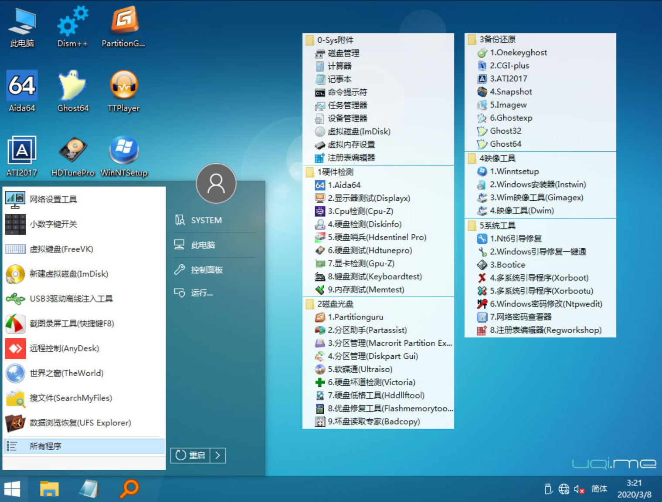The width and height of the screenshot is (662, 502).
Task: Launch HDTunePro from the desktop
Action: [x=73, y=156]
